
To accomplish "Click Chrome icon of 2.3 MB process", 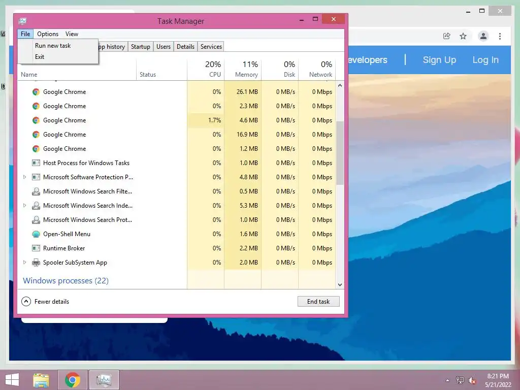I will 36,106.
